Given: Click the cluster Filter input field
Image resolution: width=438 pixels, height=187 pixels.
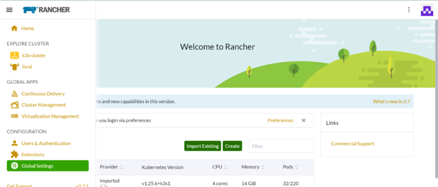Looking at the screenshot, I should tap(281, 146).
